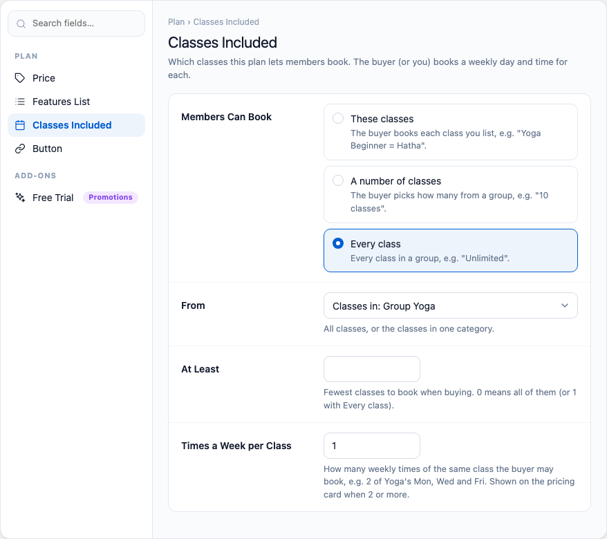
Task: Open the Price section
Action: click(x=76, y=78)
